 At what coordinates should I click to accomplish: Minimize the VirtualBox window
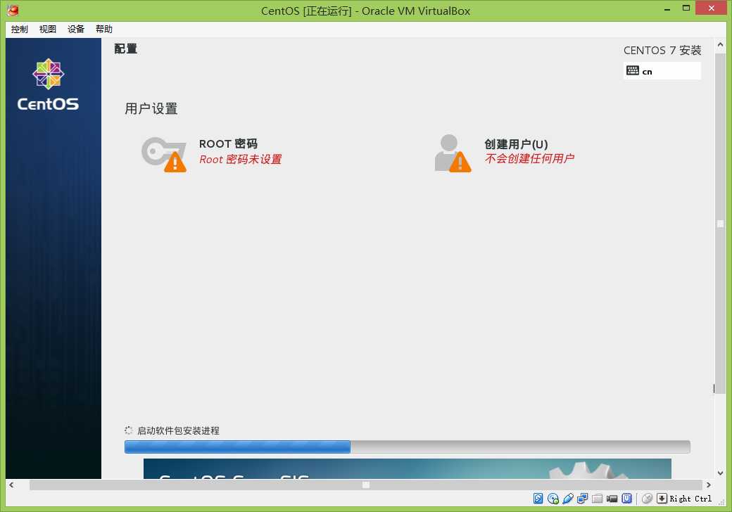click(667, 9)
